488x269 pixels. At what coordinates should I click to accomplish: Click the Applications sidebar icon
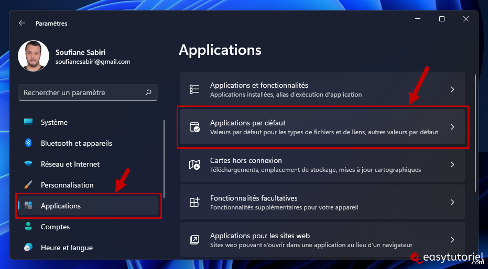pyautogui.click(x=28, y=205)
